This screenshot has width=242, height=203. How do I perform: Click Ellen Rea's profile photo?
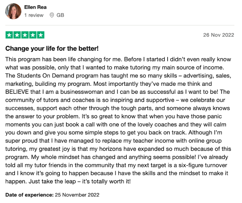point(13,11)
